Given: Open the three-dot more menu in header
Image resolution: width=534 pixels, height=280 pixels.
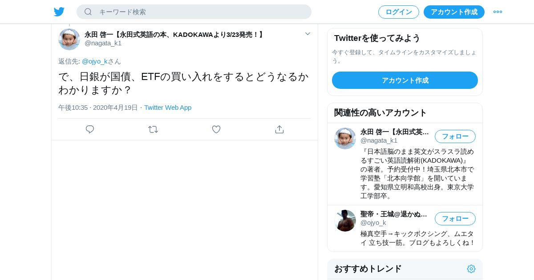Looking at the screenshot, I should pos(498,12).
